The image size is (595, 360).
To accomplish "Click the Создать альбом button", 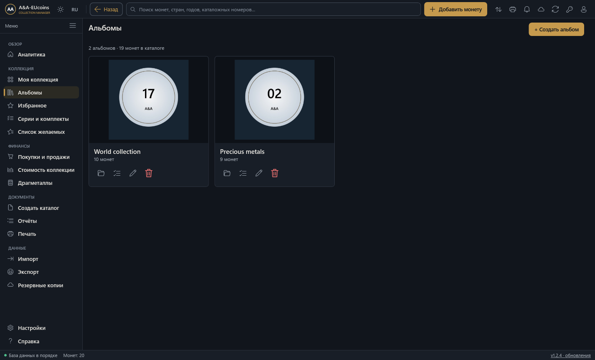I will click(556, 29).
